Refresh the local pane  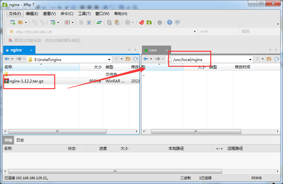pos(136,59)
